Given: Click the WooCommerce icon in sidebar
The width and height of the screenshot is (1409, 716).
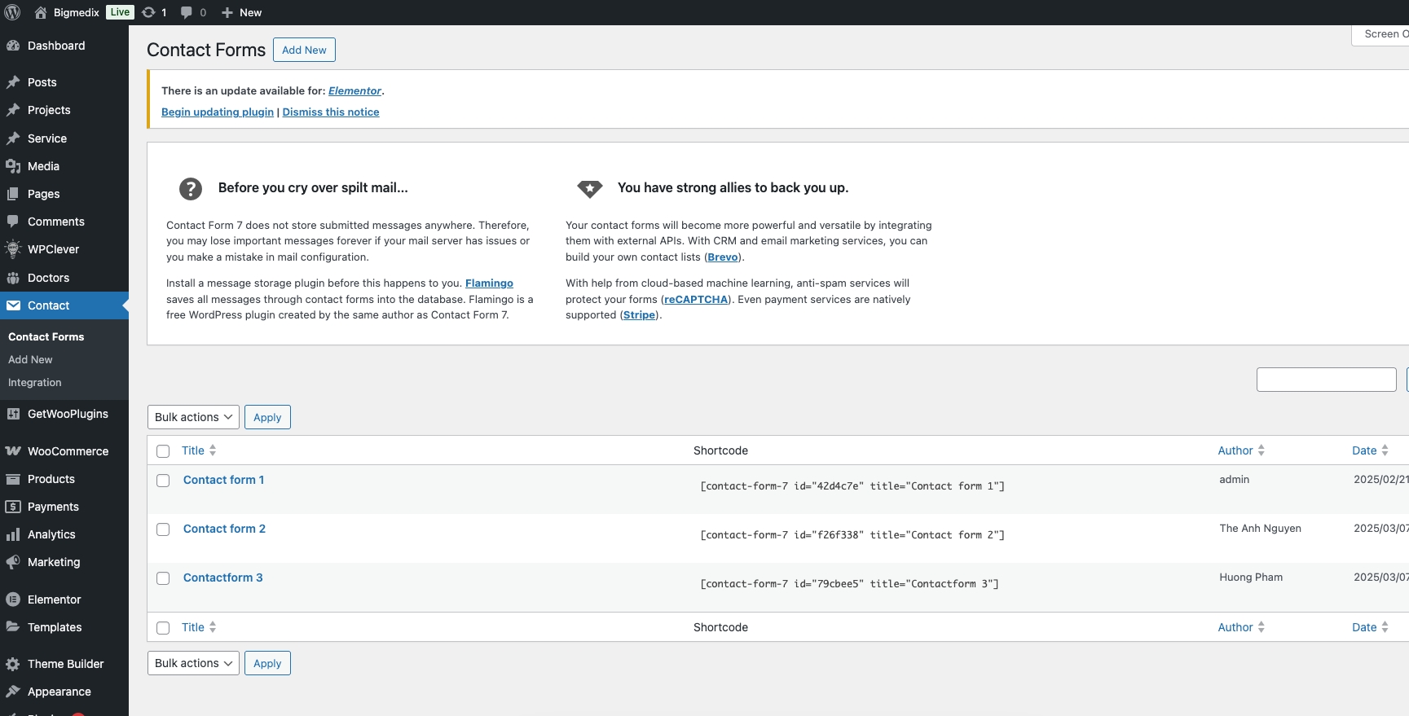Looking at the screenshot, I should 13,451.
